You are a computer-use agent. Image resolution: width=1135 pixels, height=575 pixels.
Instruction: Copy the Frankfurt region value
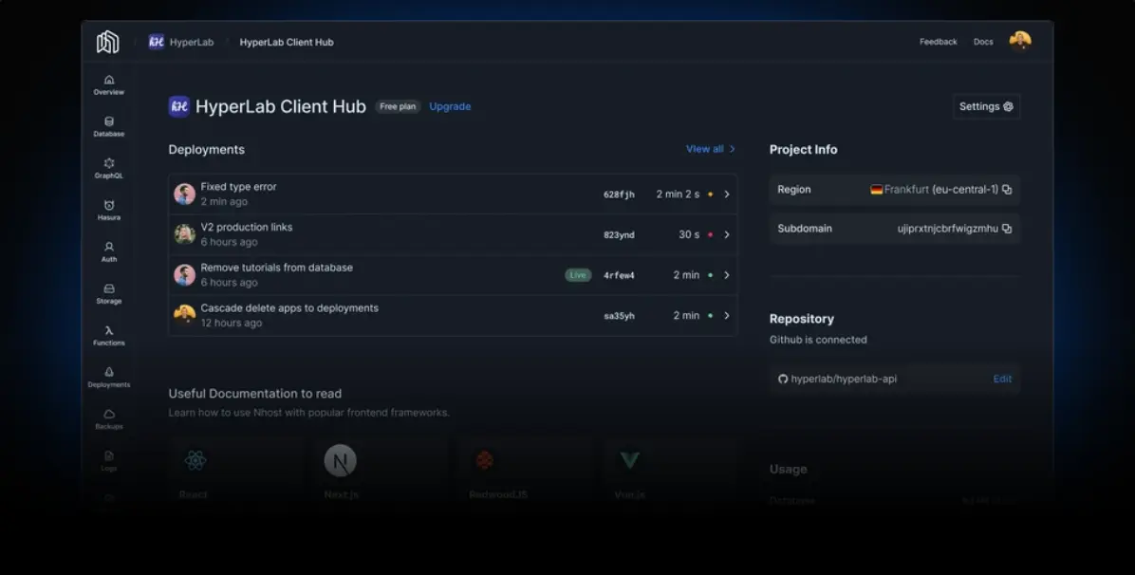[1007, 190]
